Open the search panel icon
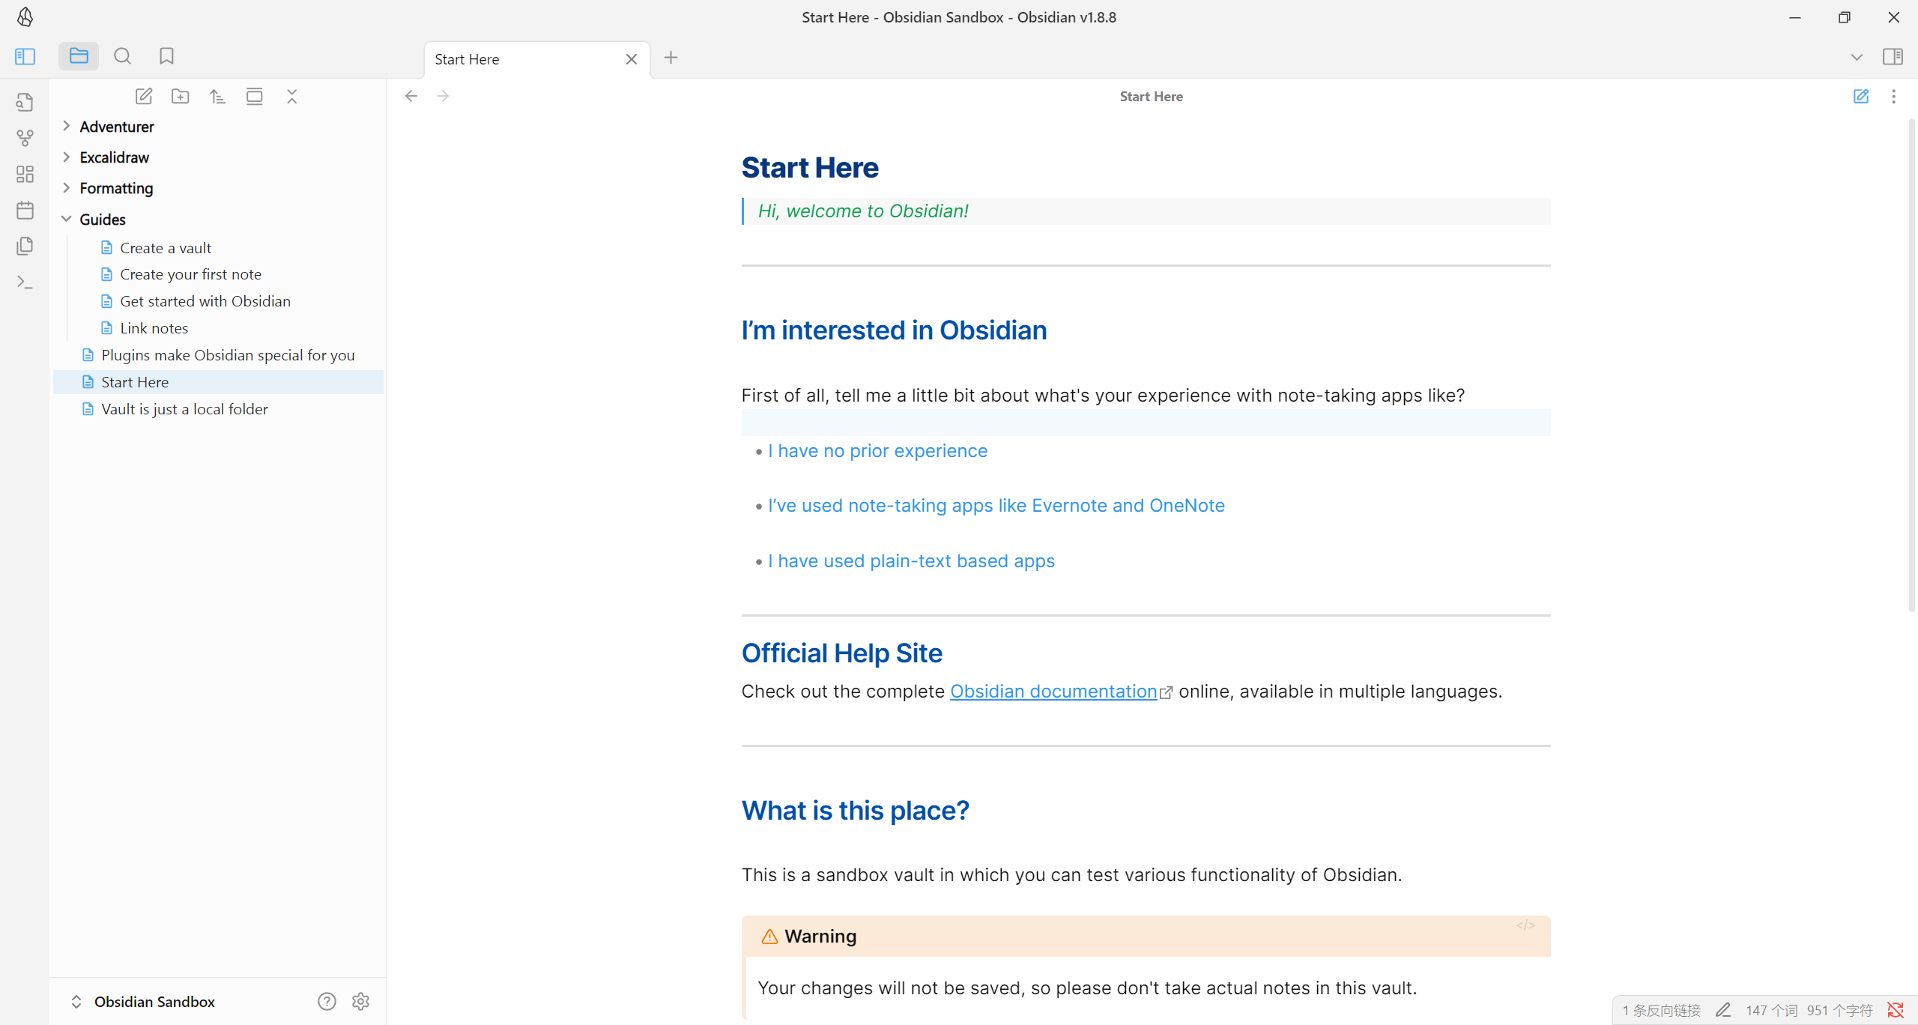1918x1025 pixels. click(122, 56)
